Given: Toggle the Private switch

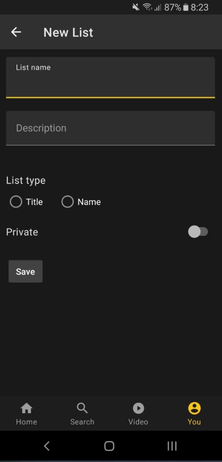Looking at the screenshot, I should (198, 231).
